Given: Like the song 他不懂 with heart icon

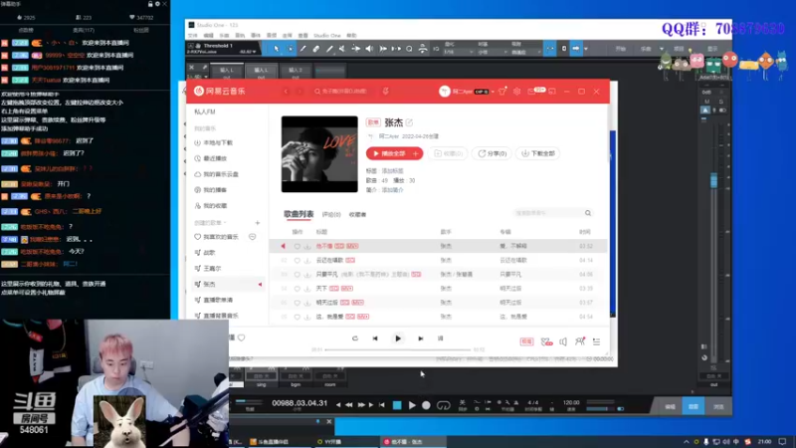Looking at the screenshot, I should (x=297, y=246).
